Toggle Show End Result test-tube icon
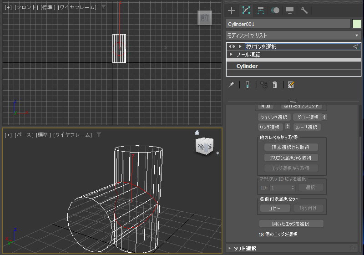This screenshot has height=255, width=364. coord(248,85)
